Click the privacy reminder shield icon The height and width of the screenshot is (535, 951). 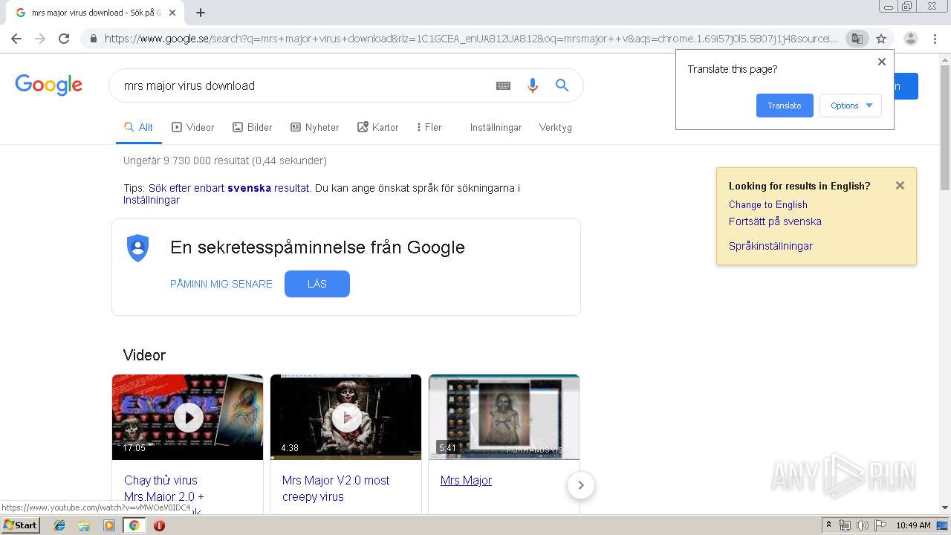[138, 247]
